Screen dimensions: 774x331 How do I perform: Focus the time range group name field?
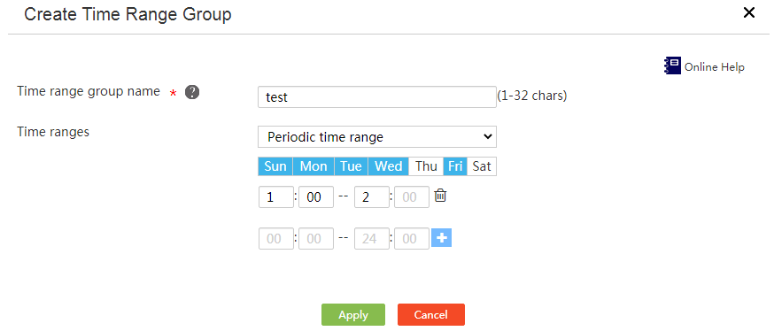tap(377, 97)
